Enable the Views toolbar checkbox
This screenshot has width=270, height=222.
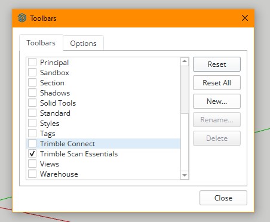click(32, 164)
